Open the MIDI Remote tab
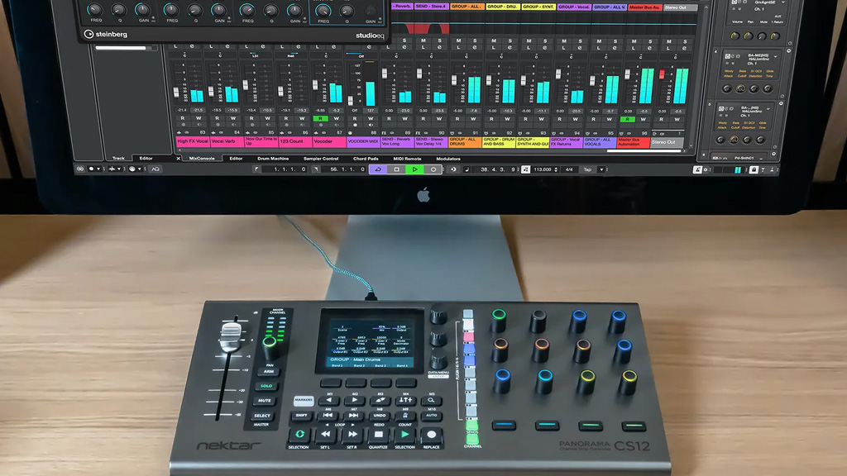Screen dimensions: 847x476 (407, 159)
